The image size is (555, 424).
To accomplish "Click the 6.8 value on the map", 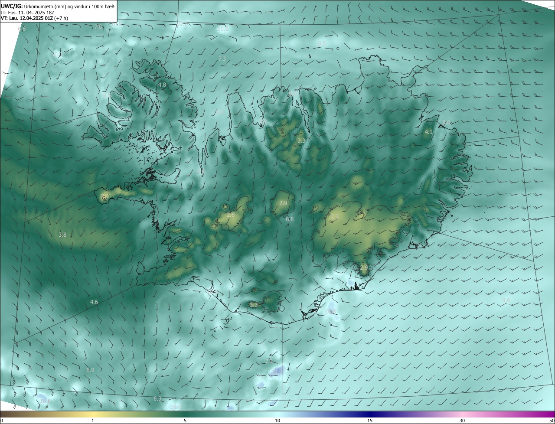I will pyautogui.click(x=290, y=219).
